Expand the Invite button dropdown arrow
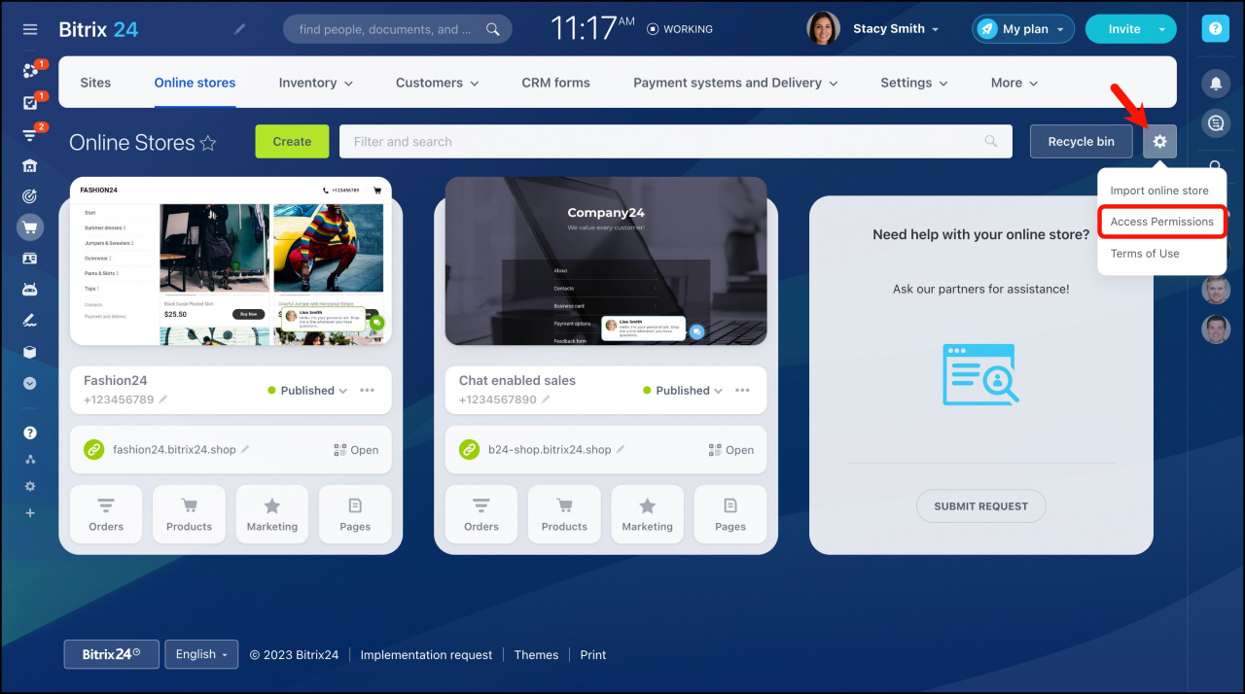1245x694 pixels. coord(1161,29)
